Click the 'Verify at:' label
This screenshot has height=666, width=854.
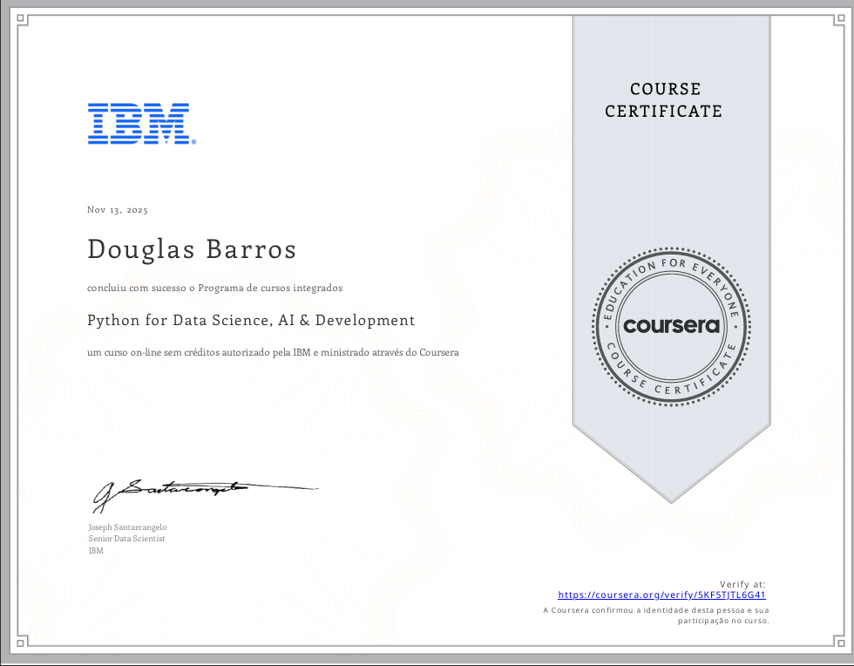point(742,583)
